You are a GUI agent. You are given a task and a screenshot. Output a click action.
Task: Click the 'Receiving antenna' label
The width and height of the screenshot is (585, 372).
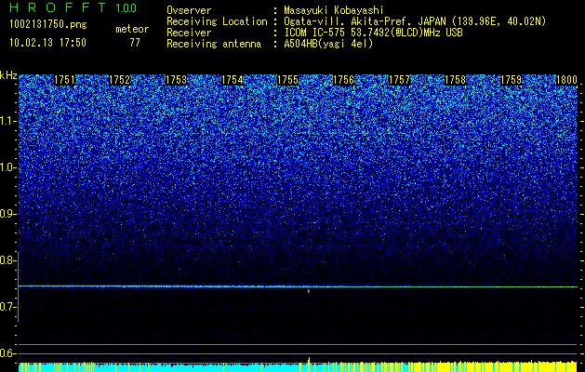(x=214, y=44)
